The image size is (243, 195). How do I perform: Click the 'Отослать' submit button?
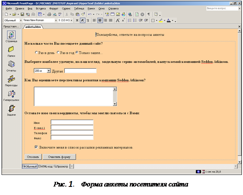tap(33, 157)
